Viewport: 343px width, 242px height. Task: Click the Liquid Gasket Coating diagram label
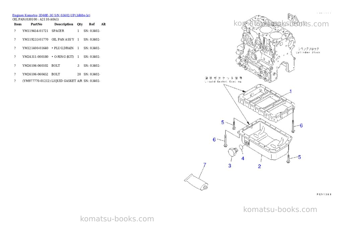point(223,81)
